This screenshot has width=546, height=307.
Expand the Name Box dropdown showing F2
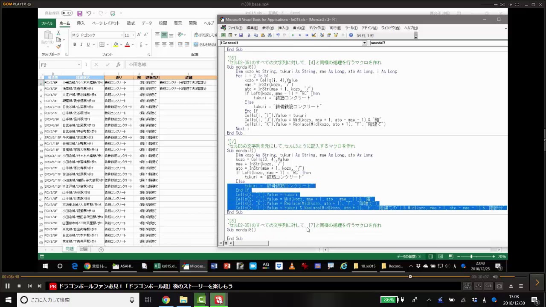coord(79,65)
